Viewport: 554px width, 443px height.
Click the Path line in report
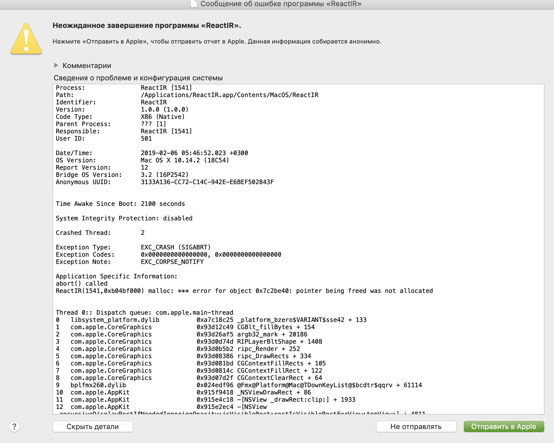pyautogui.click(x=187, y=95)
